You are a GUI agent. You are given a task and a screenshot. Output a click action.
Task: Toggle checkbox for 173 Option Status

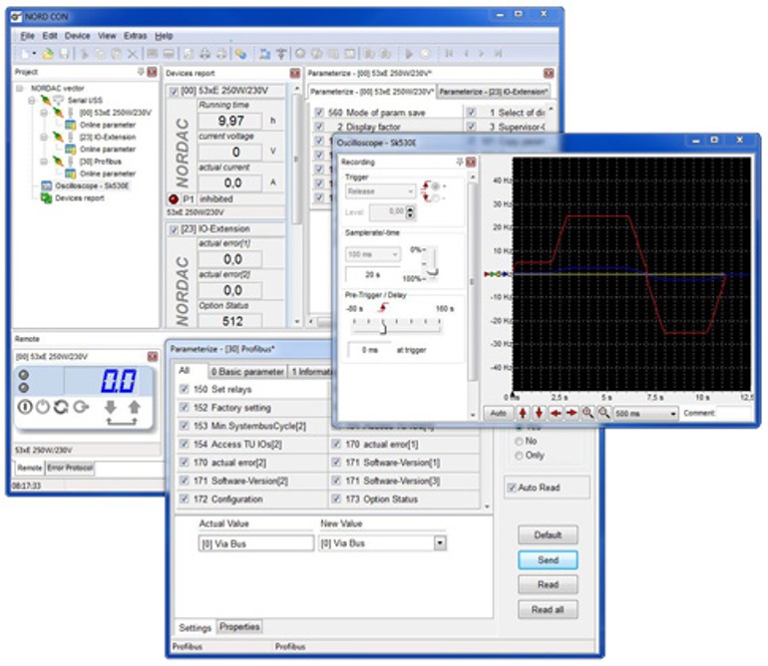336,499
